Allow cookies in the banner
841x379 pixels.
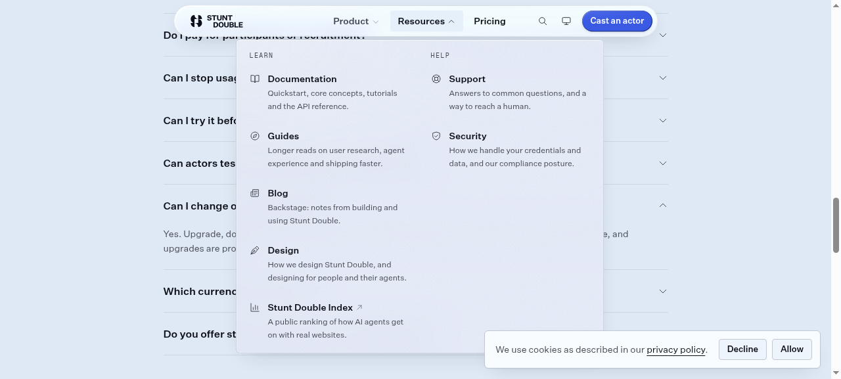[x=792, y=349]
